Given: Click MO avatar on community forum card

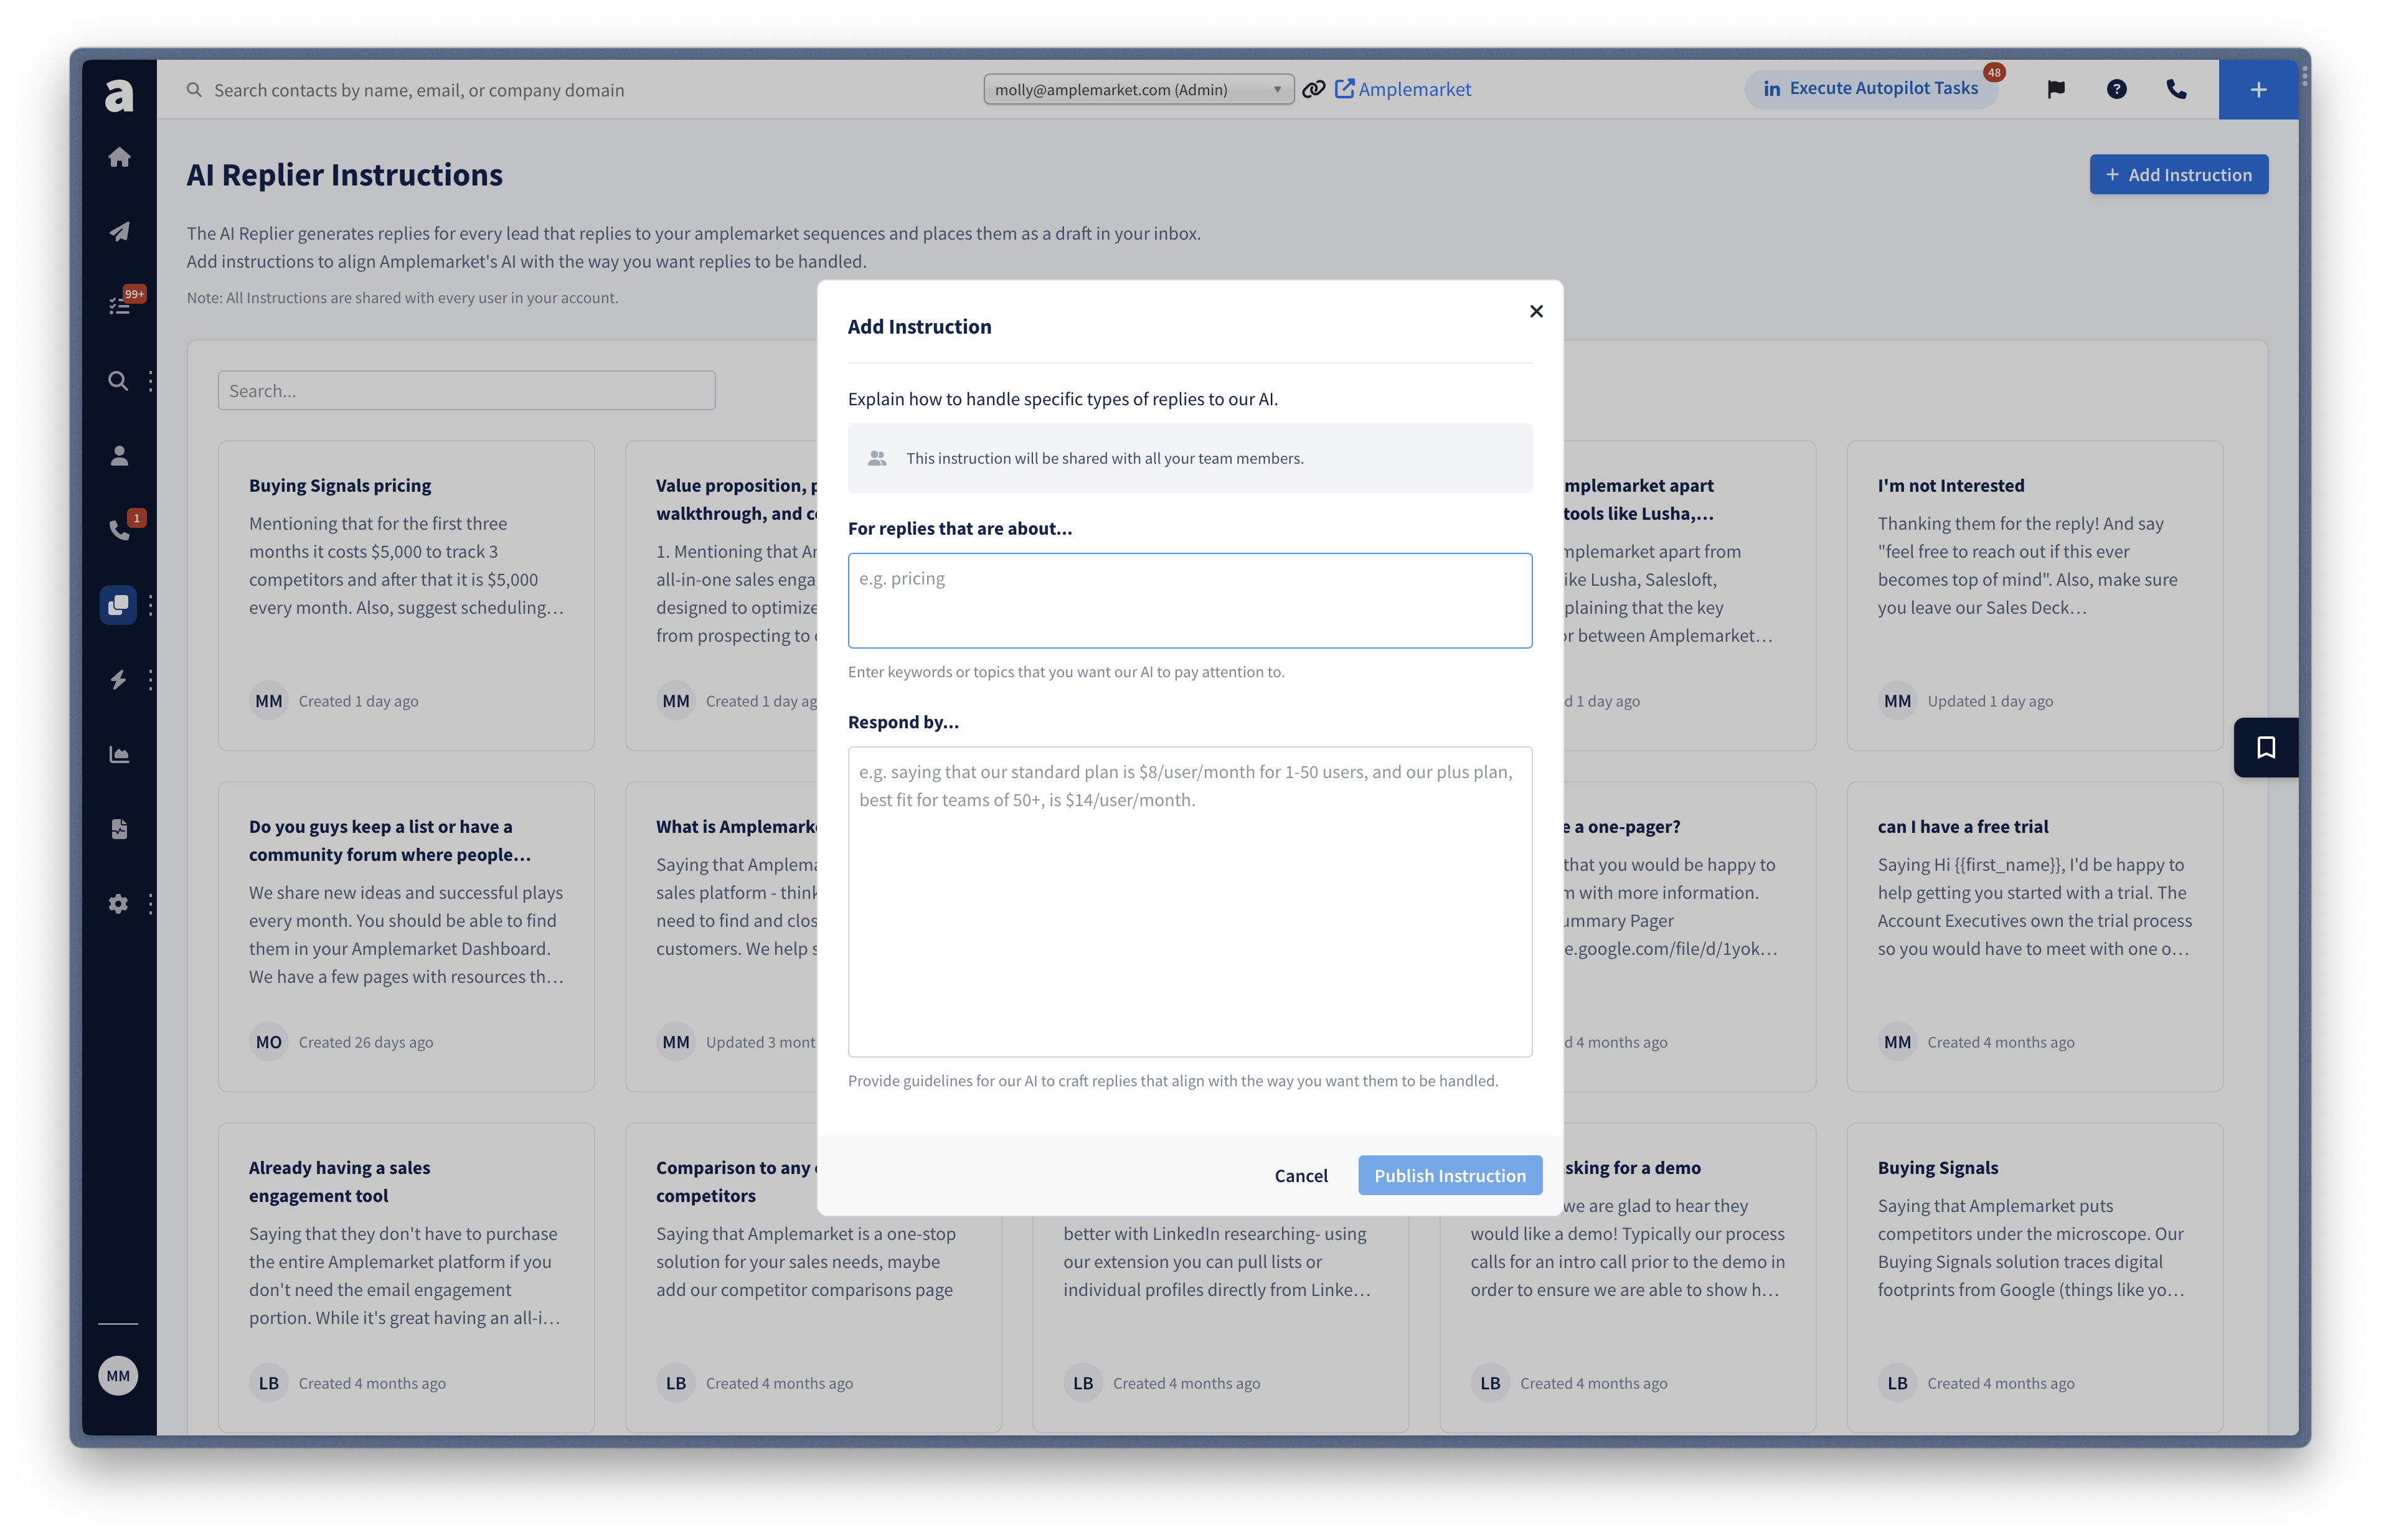Looking at the screenshot, I should tap(268, 1042).
